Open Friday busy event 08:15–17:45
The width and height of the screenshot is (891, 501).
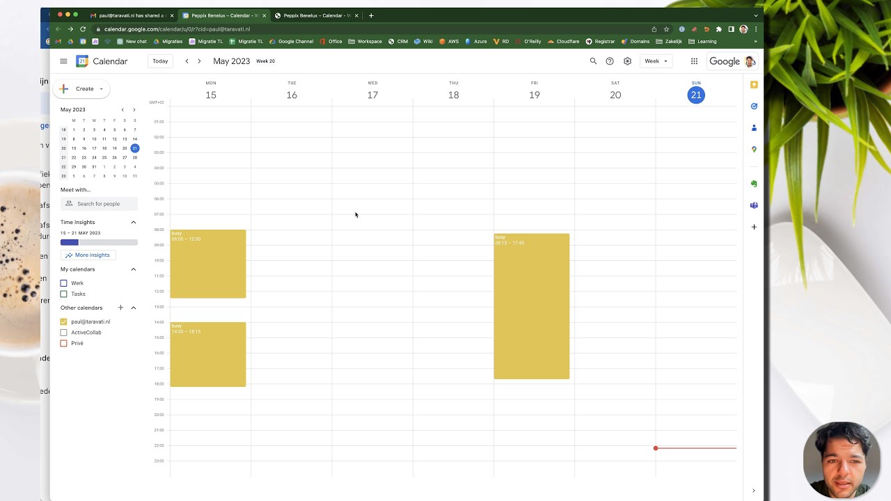pyautogui.click(x=532, y=306)
